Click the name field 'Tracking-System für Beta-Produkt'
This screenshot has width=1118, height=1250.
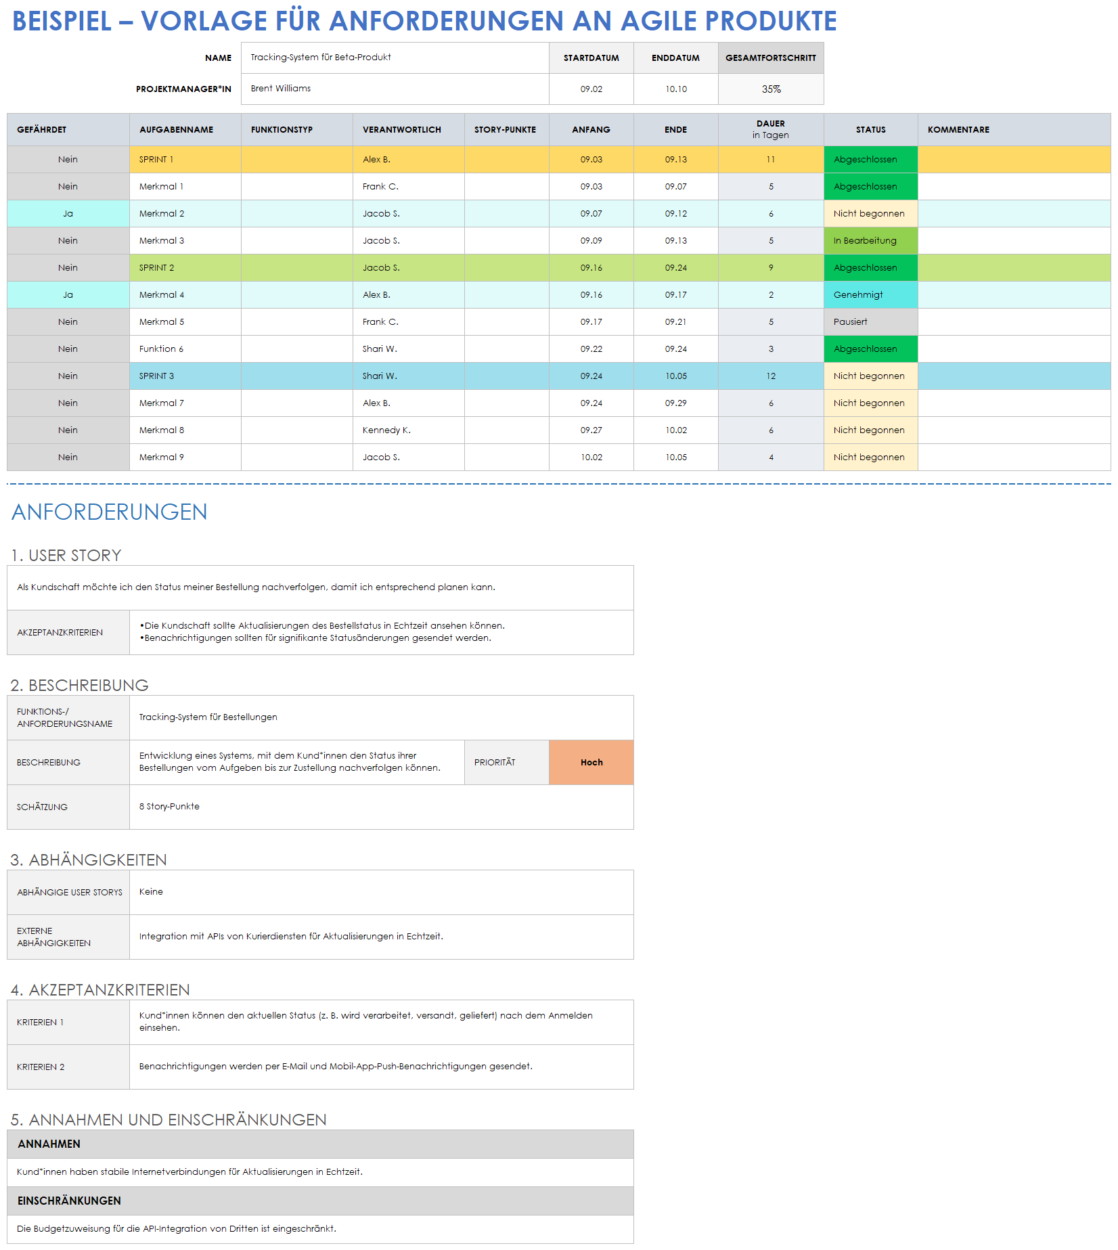(x=395, y=58)
